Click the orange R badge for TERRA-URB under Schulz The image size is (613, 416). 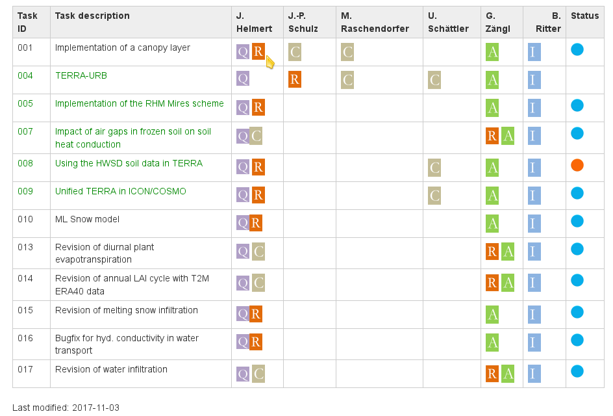click(295, 80)
